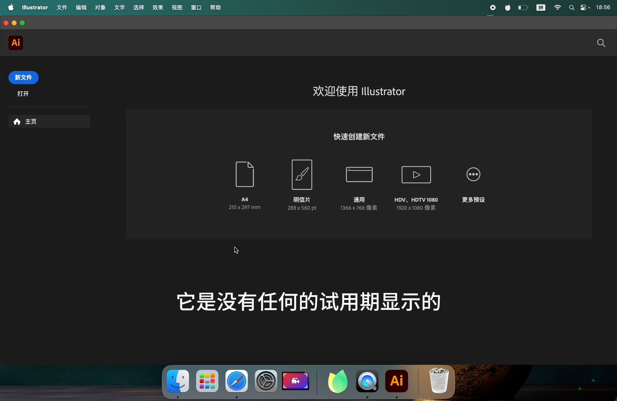Click the 18:56 clock in menu bar
The image size is (617, 401).
(x=603, y=7)
